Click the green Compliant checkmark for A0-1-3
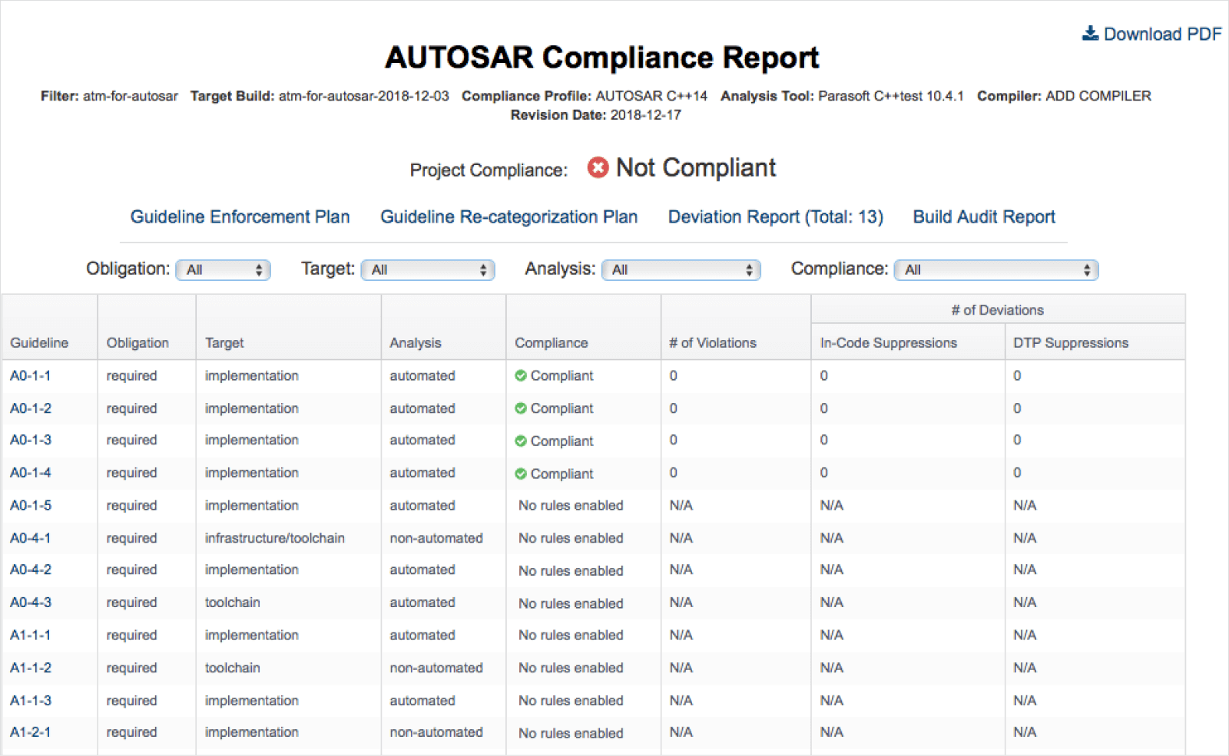 coord(521,441)
